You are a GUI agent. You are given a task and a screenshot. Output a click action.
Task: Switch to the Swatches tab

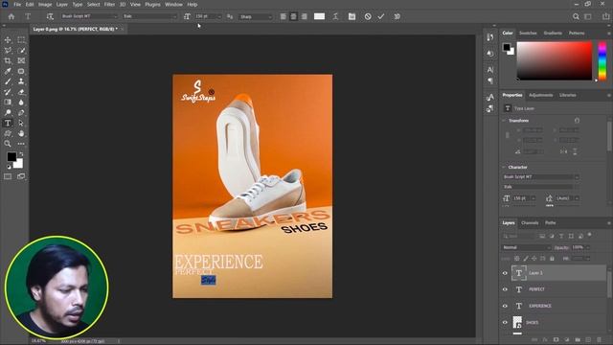point(528,33)
